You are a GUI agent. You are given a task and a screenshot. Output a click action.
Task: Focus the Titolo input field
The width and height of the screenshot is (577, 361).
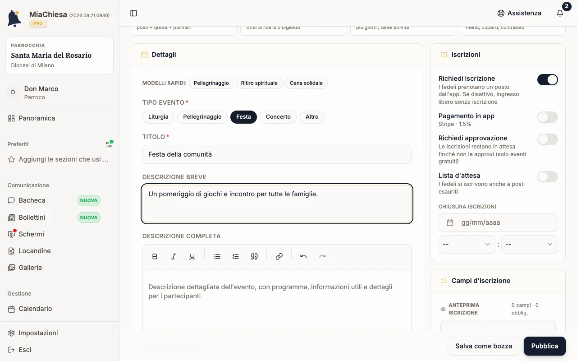point(277,154)
